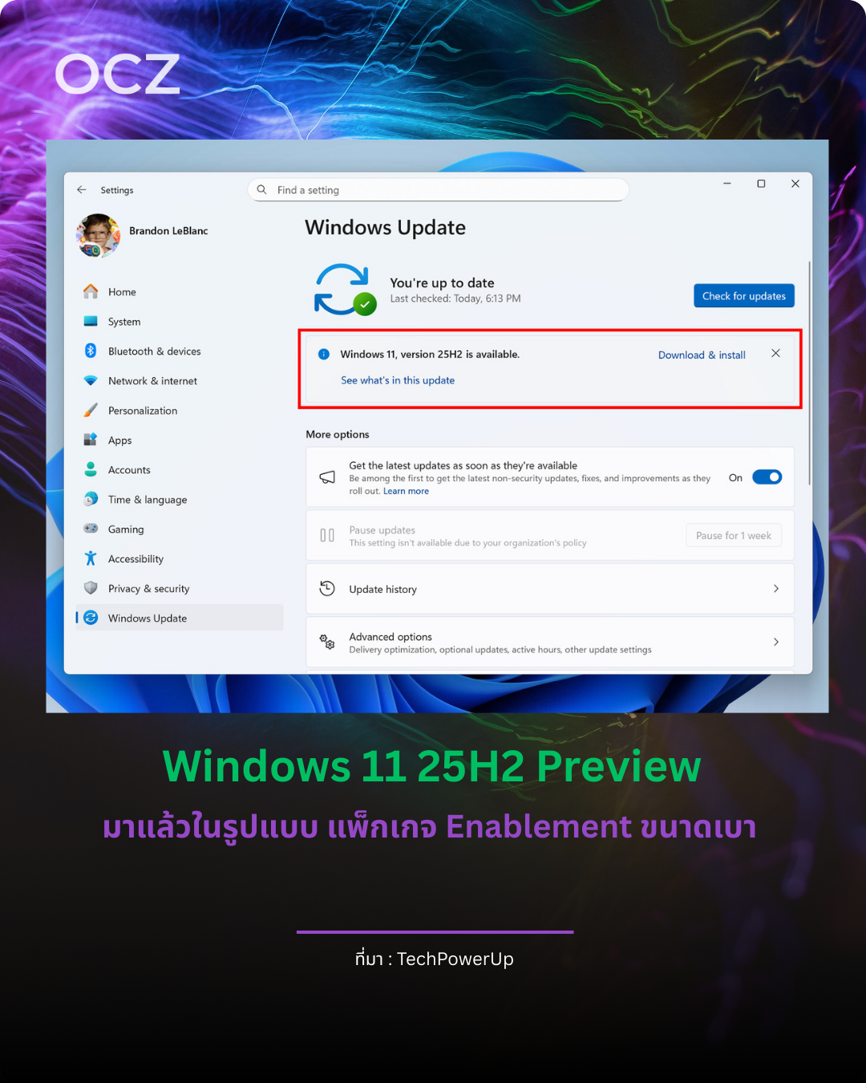Open System settings page

180,322
